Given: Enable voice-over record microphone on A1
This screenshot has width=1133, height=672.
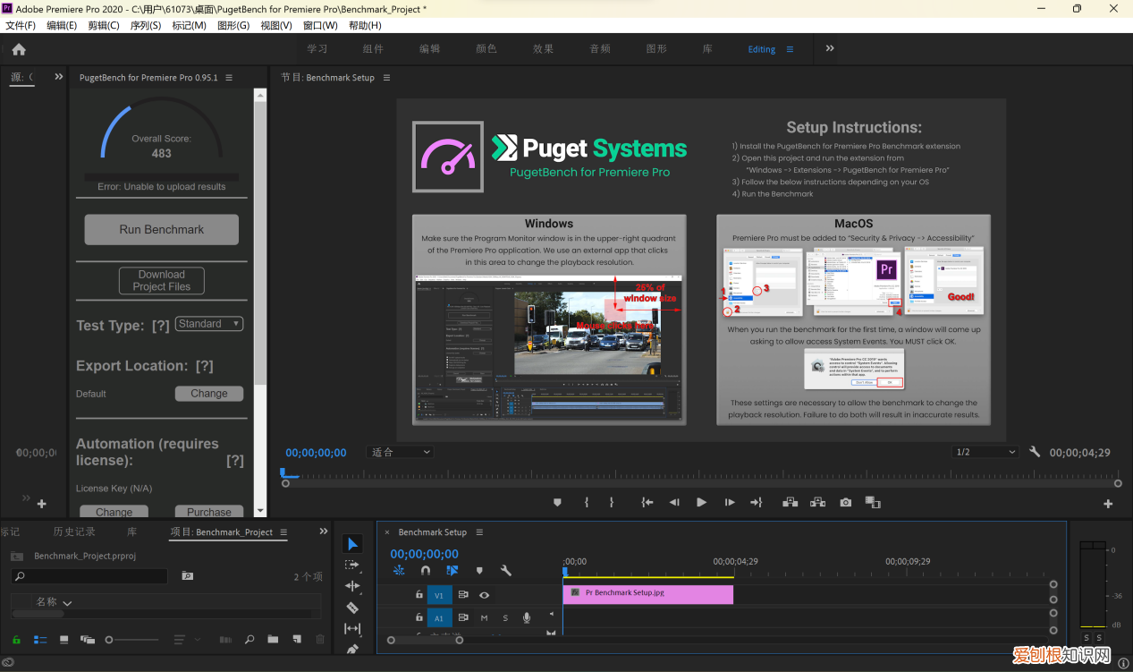Looking at the screenshot, I should click(x=527, y=617).
